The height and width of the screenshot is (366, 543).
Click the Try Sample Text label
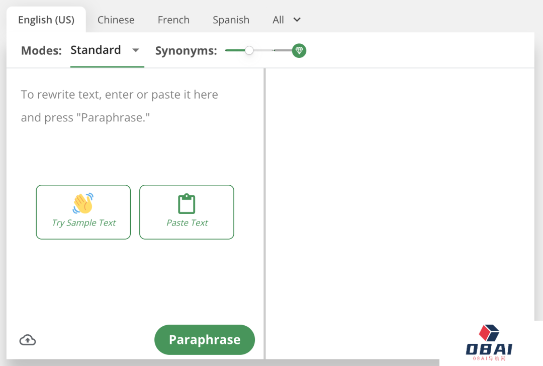[84, 223]
